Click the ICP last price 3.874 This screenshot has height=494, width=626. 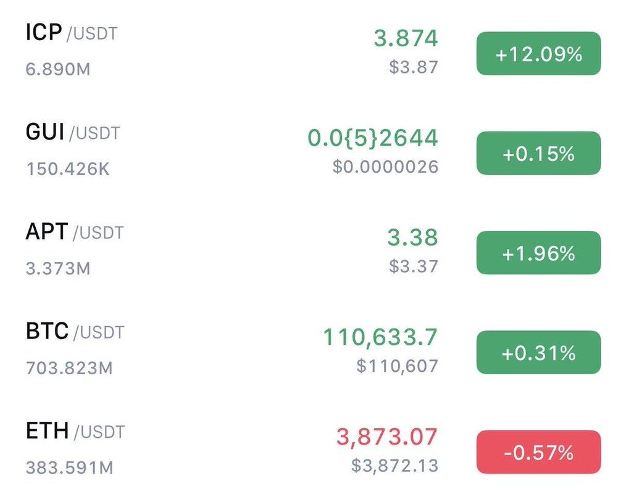point(406,38)
